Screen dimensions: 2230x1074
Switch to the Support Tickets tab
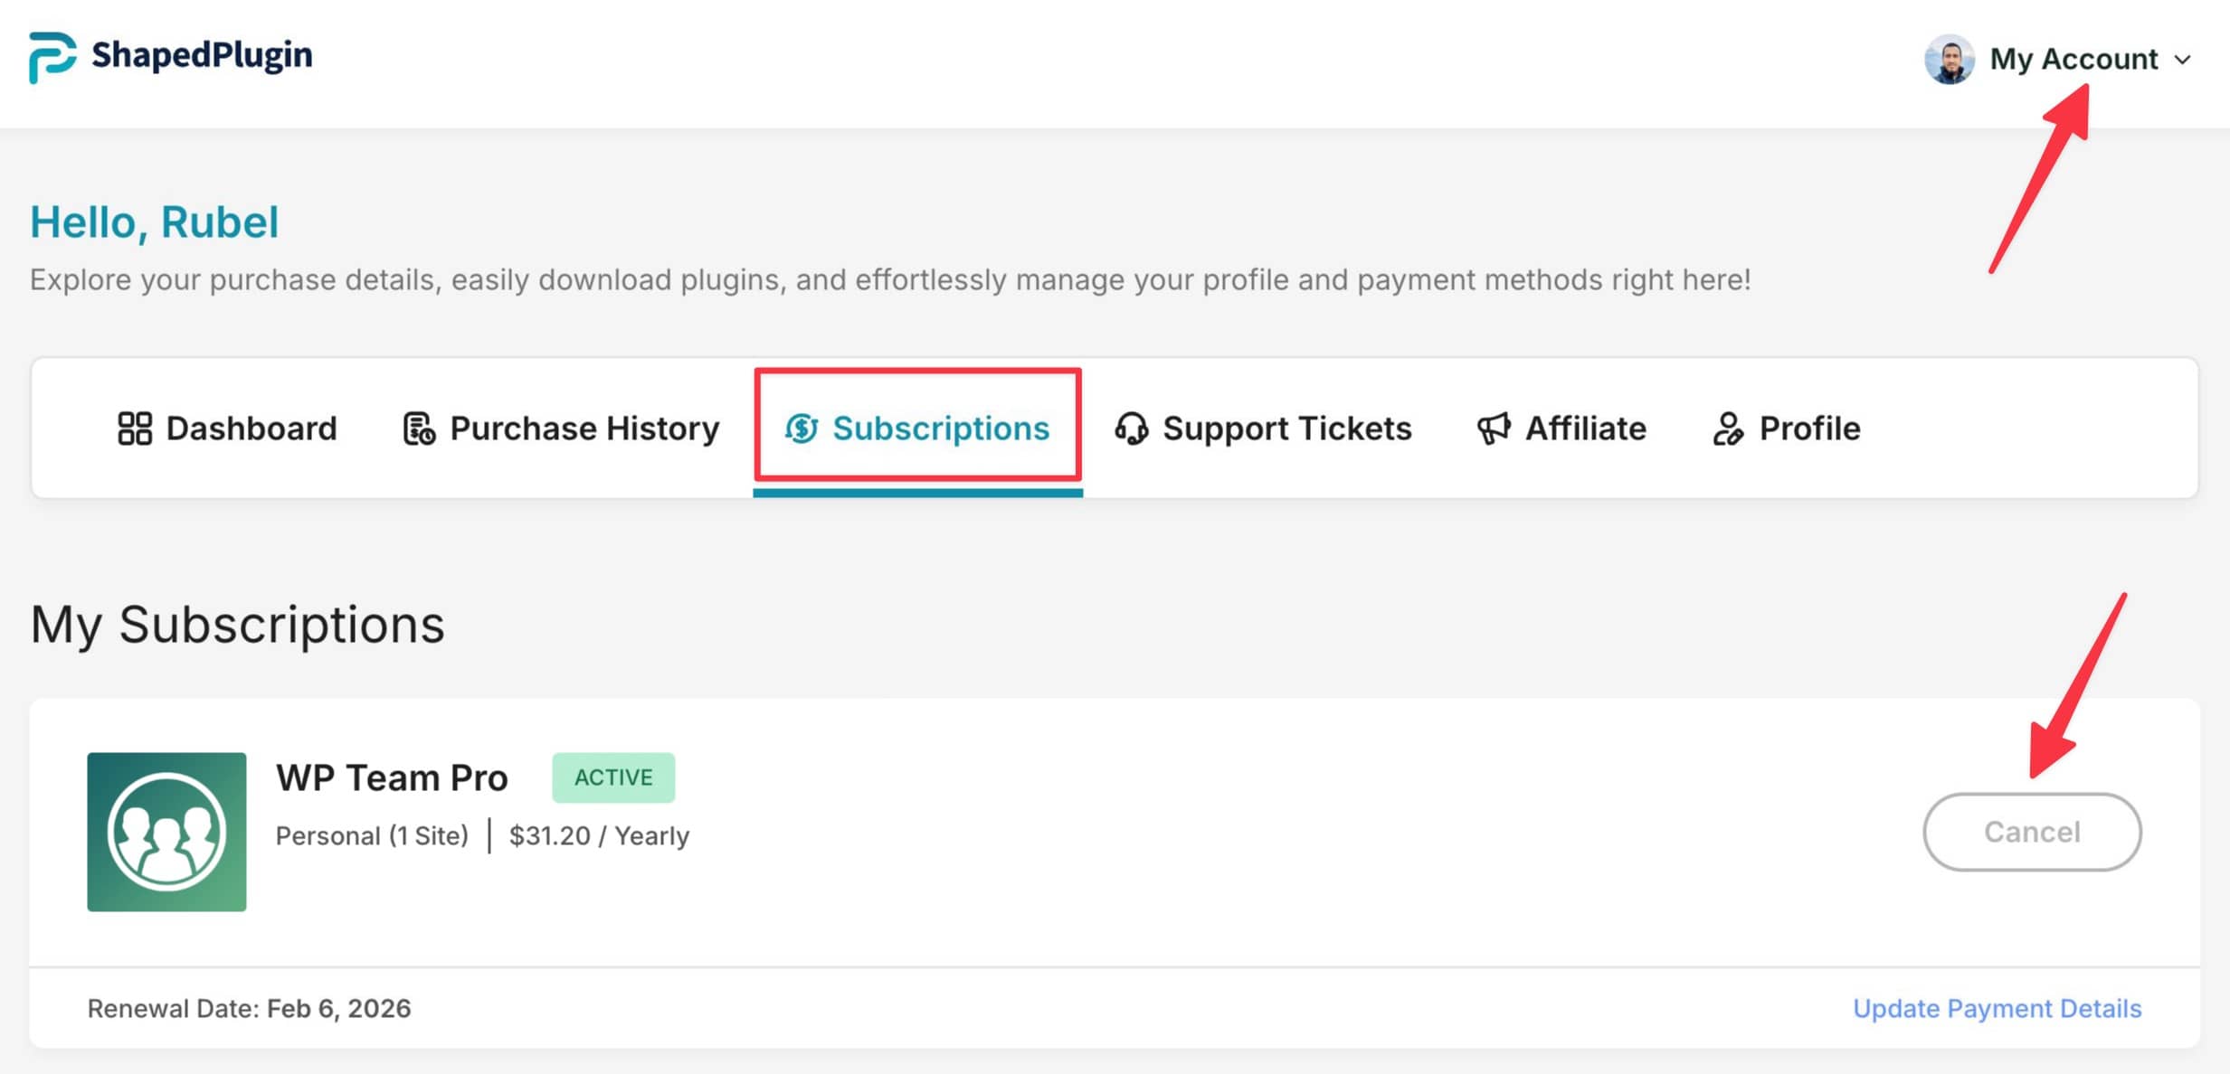point(1288,429)
